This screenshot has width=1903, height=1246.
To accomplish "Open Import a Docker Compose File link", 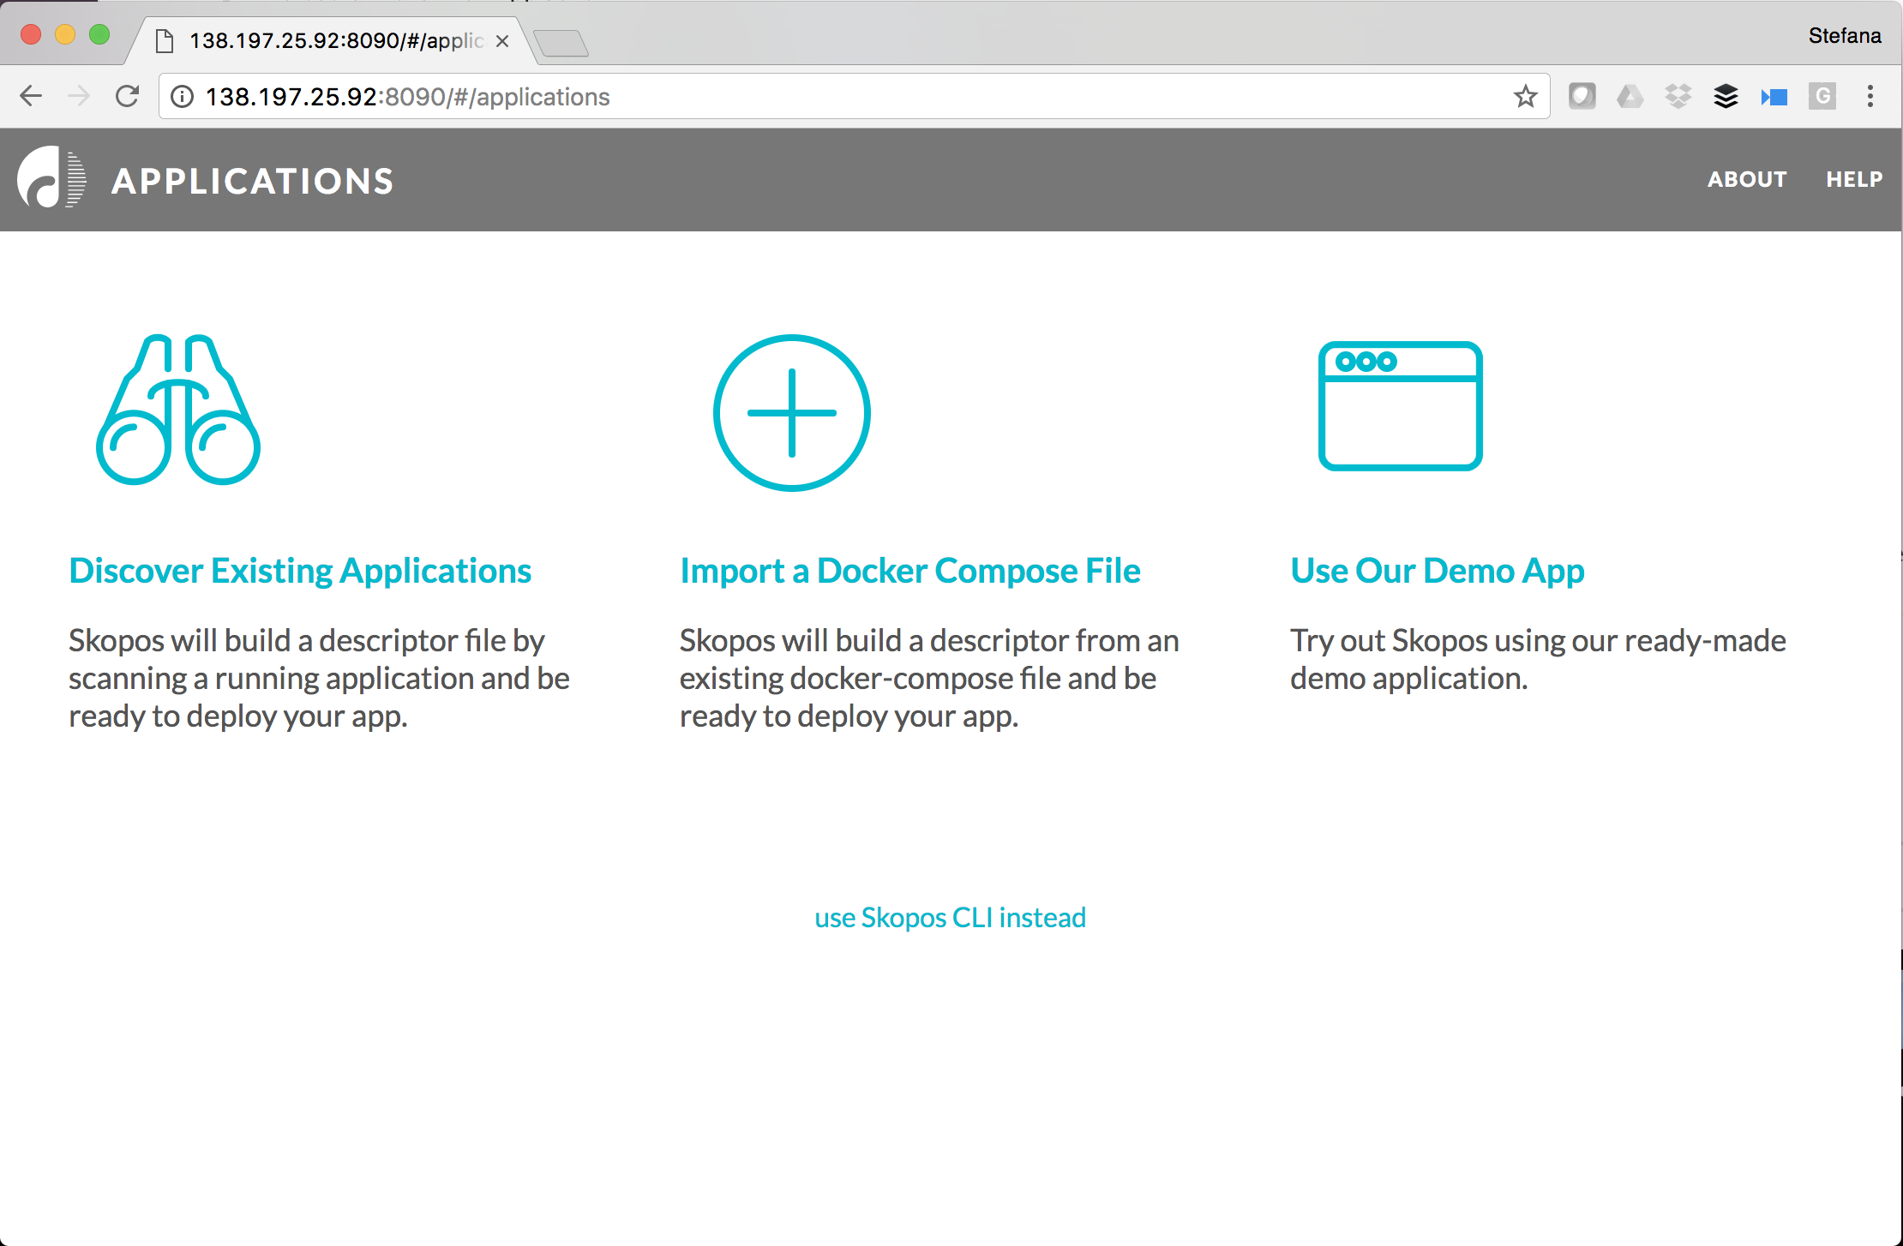I will coord(910,571).
